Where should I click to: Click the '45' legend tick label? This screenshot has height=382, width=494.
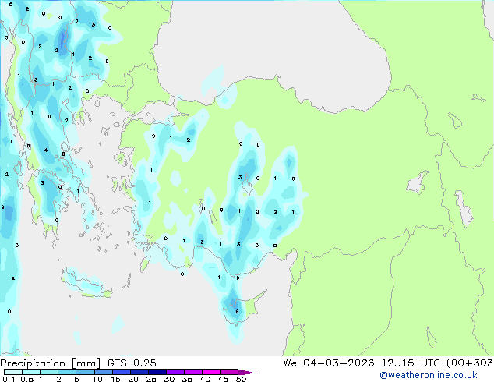click(x=223, y=379)
